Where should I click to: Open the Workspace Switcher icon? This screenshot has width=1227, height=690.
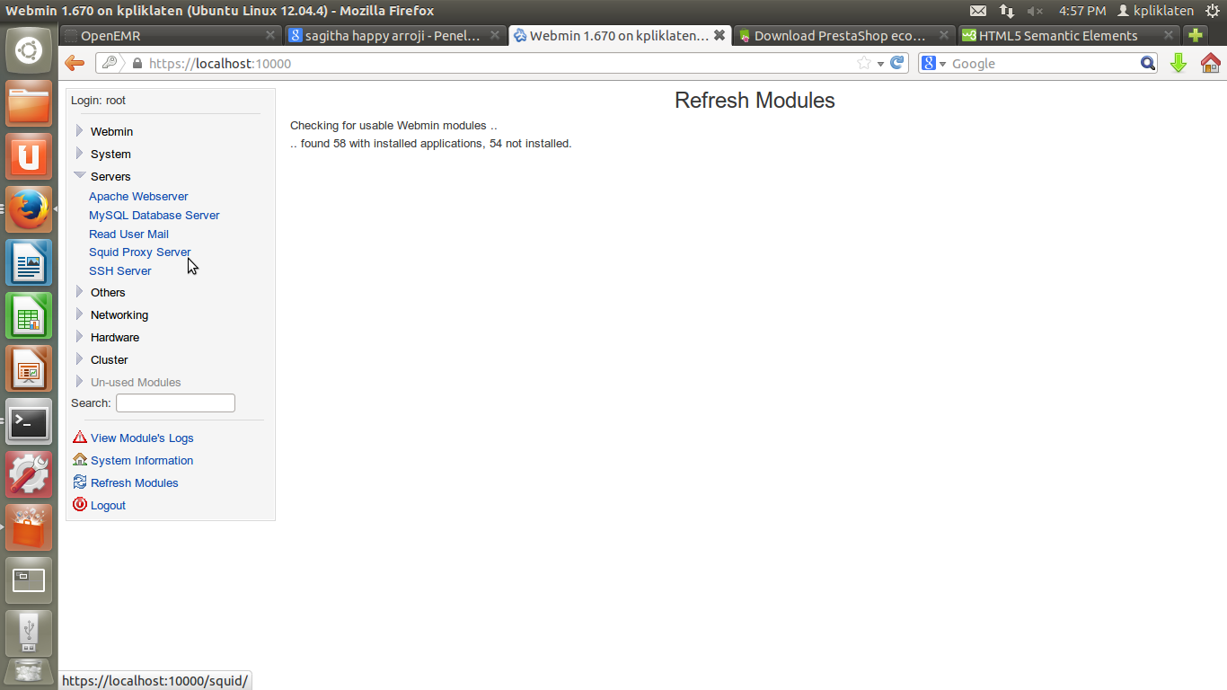[29, 580]
